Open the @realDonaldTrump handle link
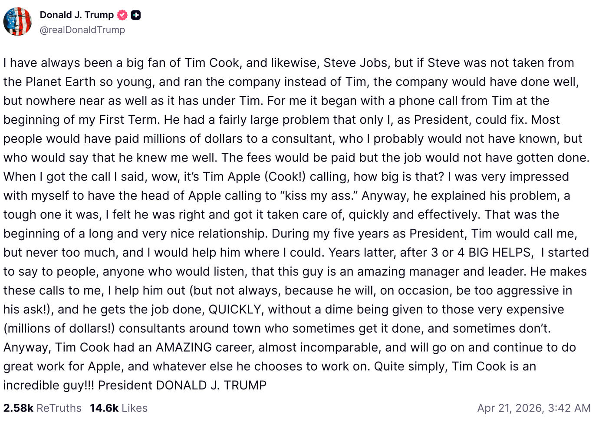The image size is (599, 422). pos(82,30)
